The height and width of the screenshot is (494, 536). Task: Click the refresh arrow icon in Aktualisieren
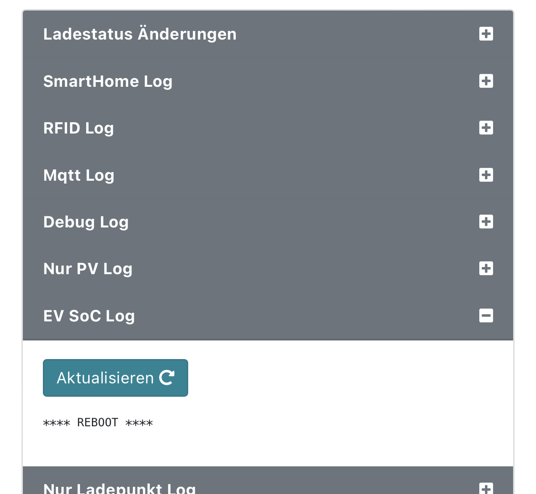point(167,378)
